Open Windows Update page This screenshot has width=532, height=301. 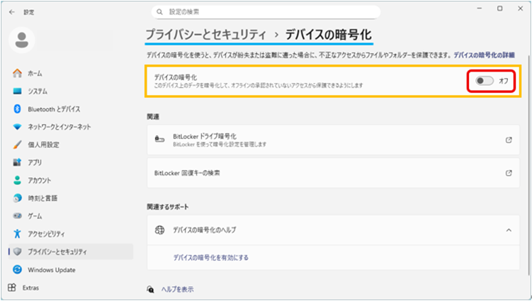52,270
